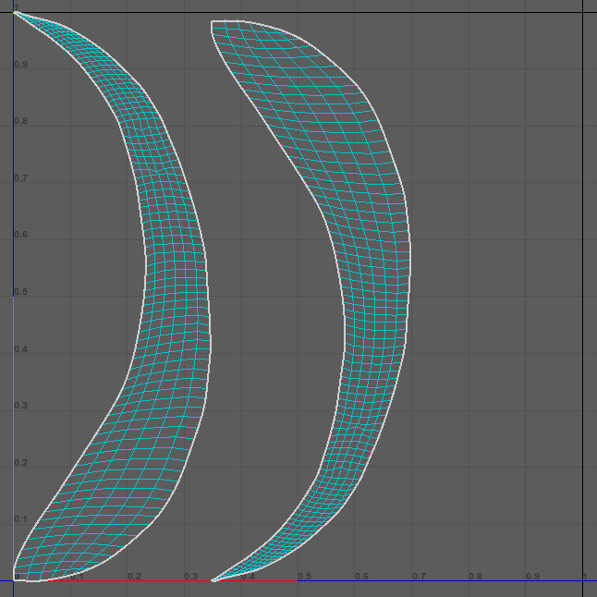This screenshot has width=597, height=597.
Task: Select the bottom-left corner of left UV shell
Action: [x=15, y=579]
